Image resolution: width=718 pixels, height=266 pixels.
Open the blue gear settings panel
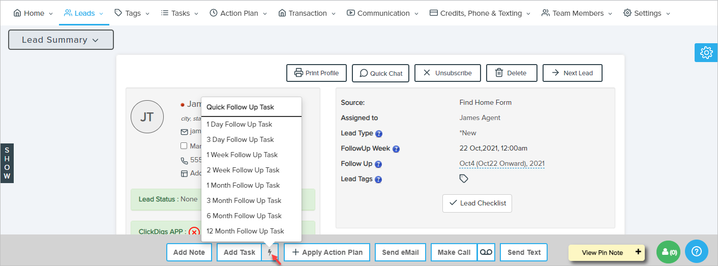tap(706, 52)
